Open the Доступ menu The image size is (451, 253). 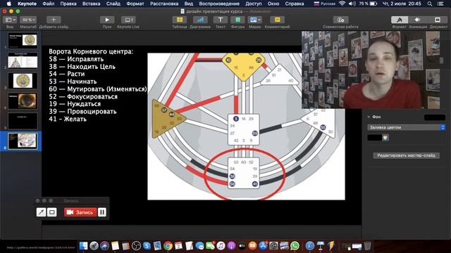click(x=254, y=4)
